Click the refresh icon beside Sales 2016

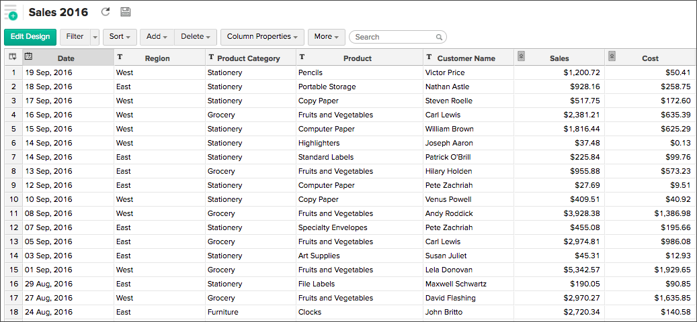106,12
